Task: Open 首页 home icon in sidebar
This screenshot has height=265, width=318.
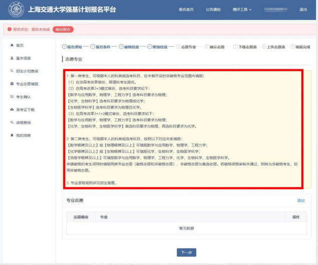Action: 12,45
